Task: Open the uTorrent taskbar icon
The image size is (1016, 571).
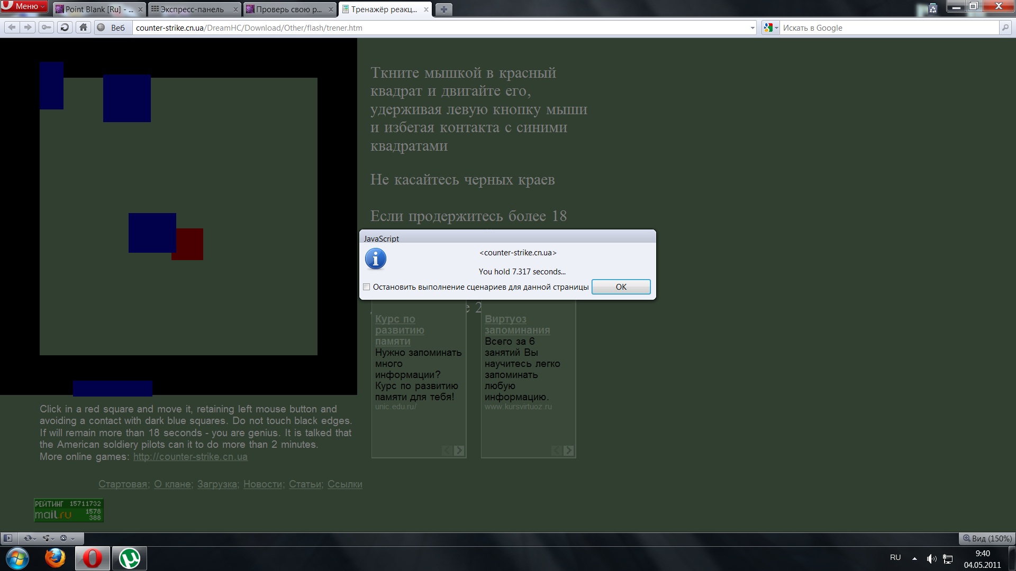Action: (130, 558)
